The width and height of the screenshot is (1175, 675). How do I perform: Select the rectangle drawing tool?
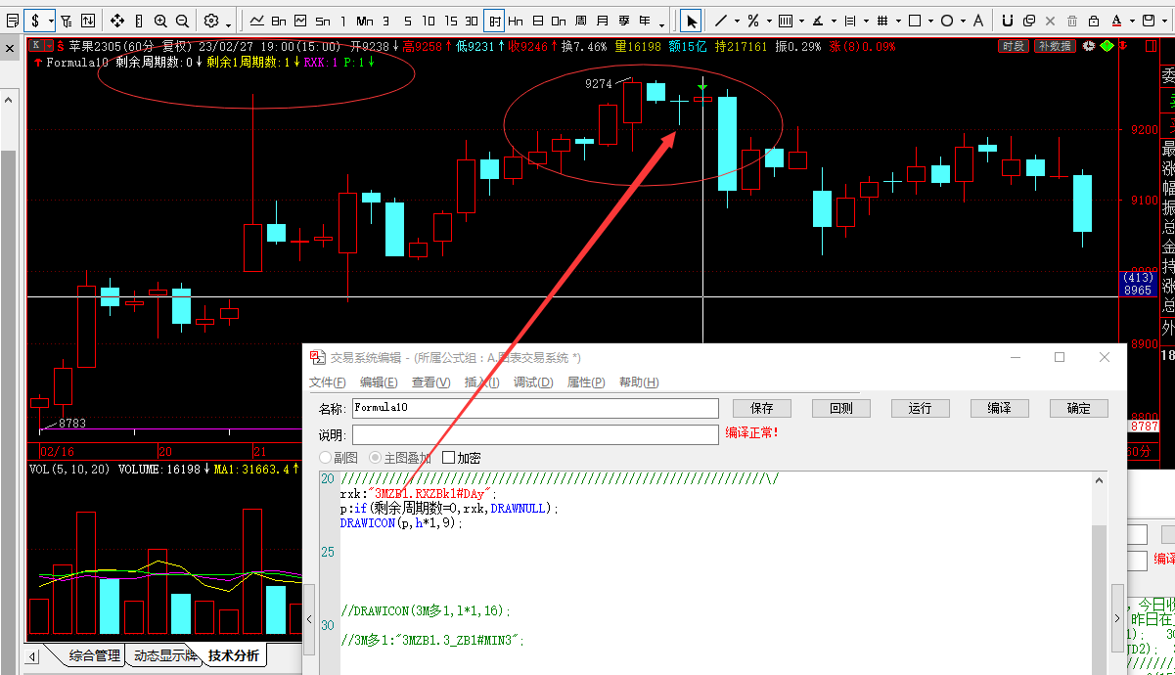pyautogui.click(x=914, y=21)
